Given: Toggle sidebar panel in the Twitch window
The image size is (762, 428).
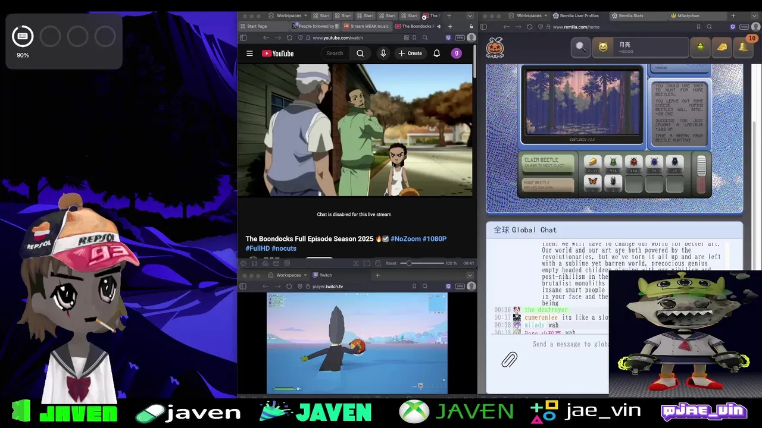Looking at the screenshot, I should 243,287.
